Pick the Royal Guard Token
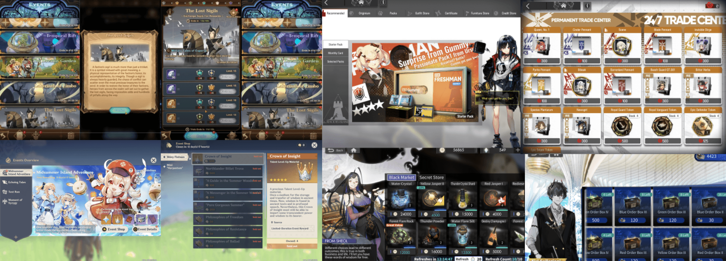 click(622, 126)
